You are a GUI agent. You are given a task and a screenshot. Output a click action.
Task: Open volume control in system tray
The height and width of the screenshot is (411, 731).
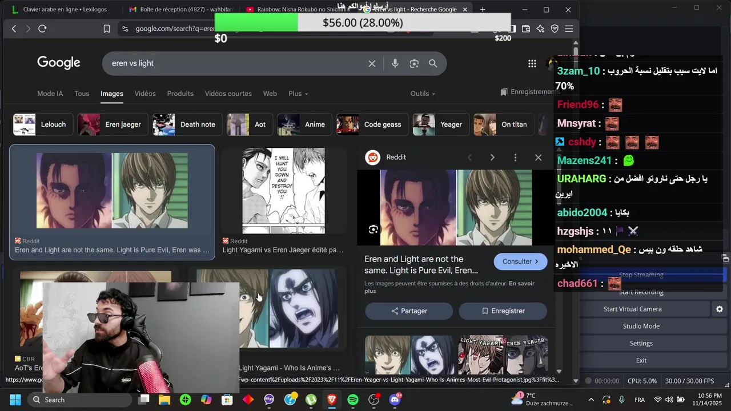click(x=669, y=400)
